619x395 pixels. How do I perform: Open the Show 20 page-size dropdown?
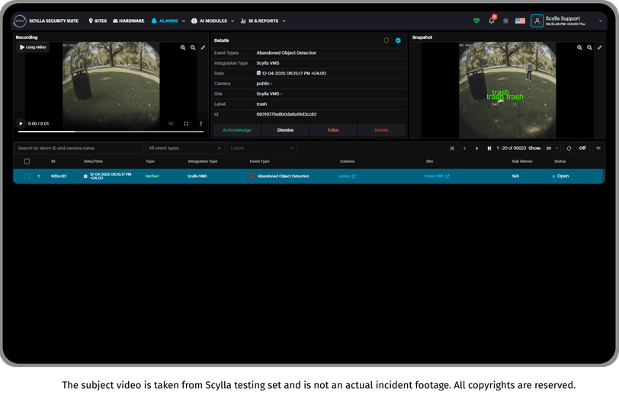[552, 148]
